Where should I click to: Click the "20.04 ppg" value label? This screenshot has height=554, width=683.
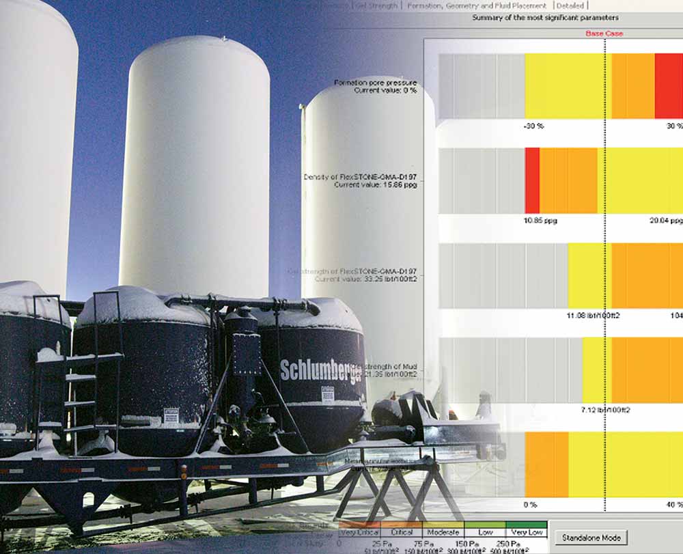click(667, 220)
